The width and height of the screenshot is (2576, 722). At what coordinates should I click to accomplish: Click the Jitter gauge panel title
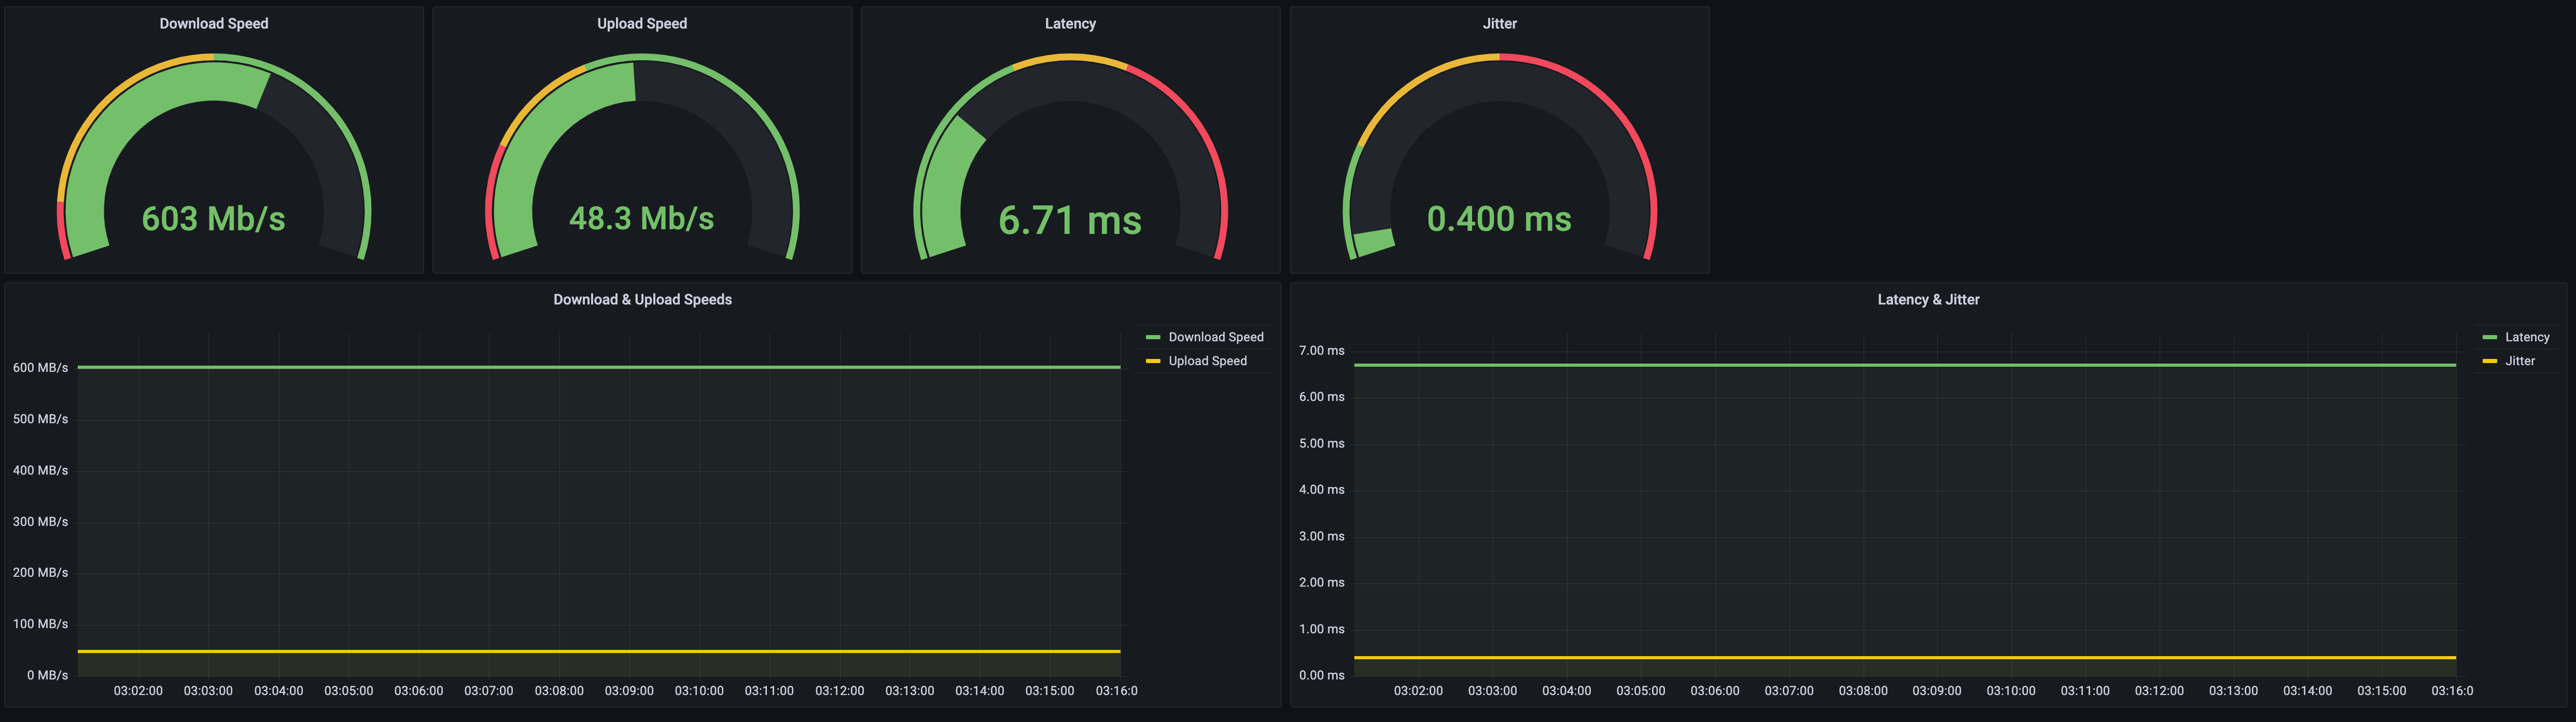pos(1498,23)
